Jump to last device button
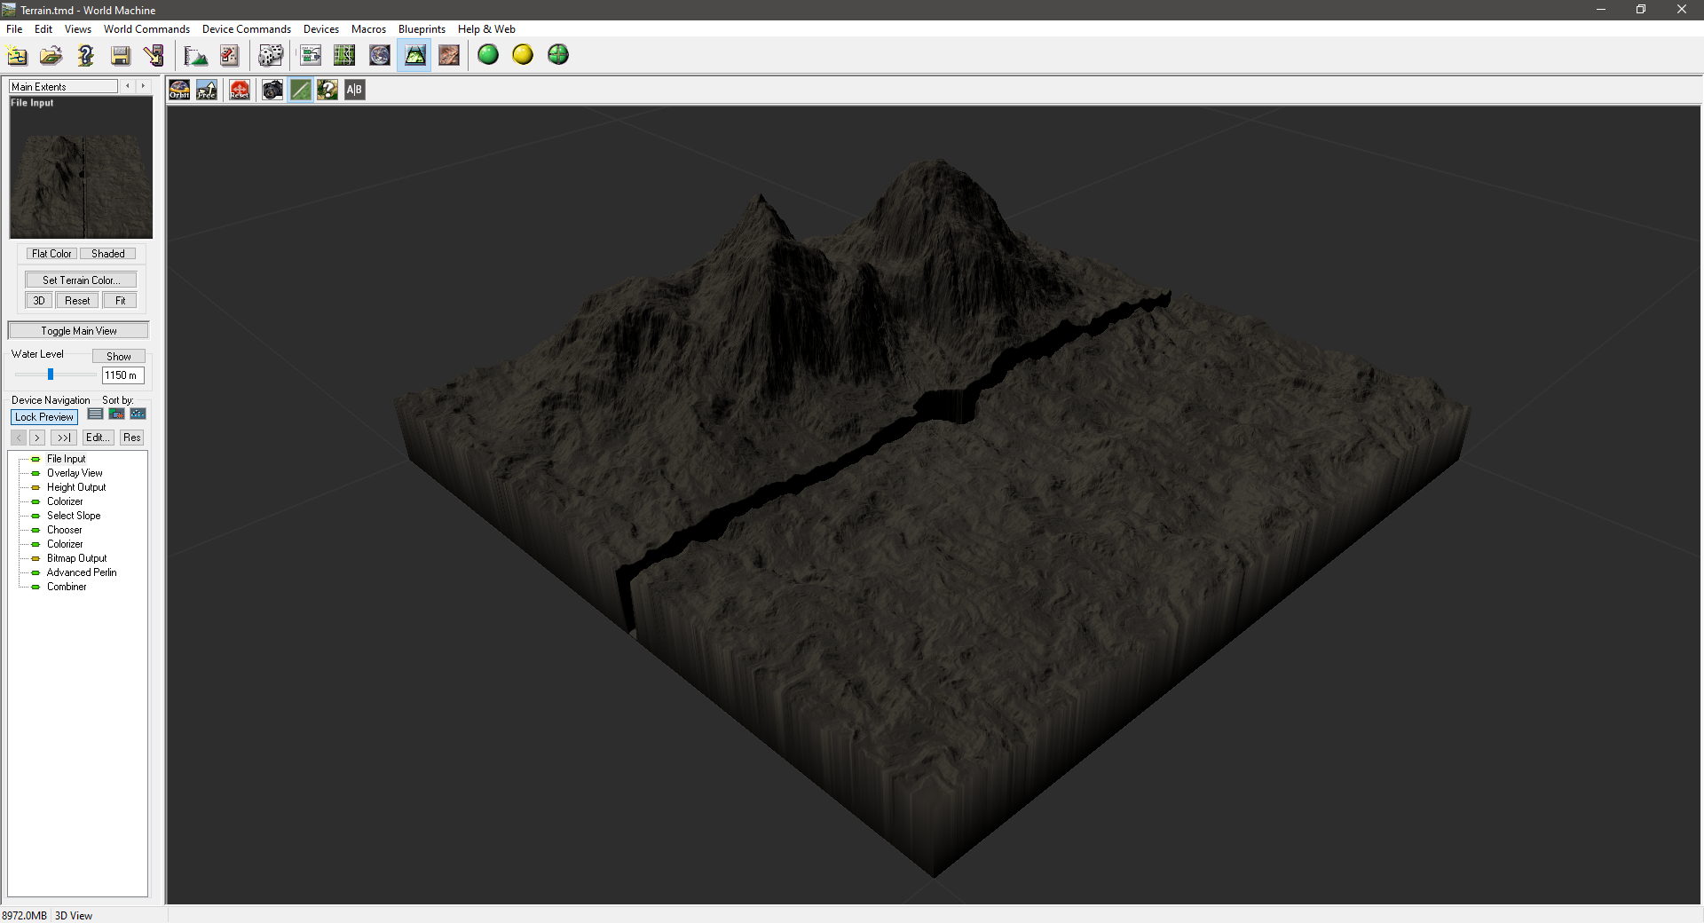The height and width of the screenshot is (923, 1704). 63,438
